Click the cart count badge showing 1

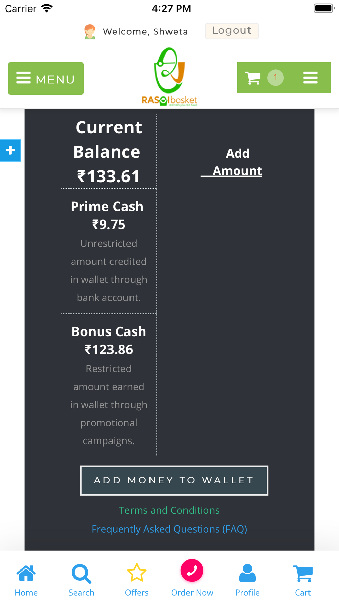(276, 78)
